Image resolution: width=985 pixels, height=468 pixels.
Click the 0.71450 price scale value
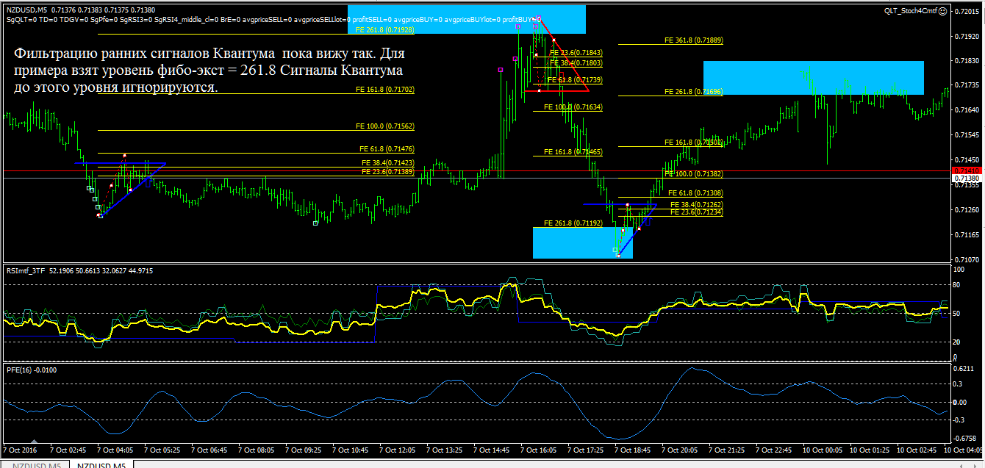pyautogui.click(x=968, y=160)
